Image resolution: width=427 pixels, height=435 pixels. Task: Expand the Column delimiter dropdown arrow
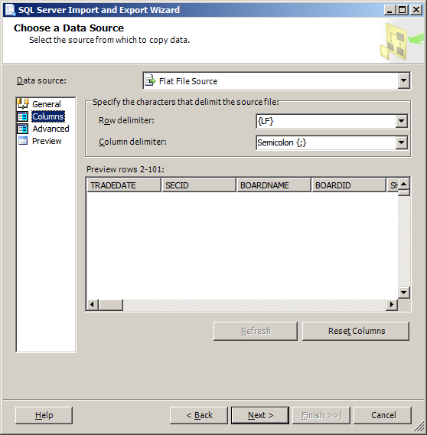click(x=401, y=142)
